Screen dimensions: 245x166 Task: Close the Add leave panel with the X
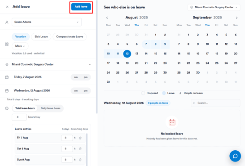coord(7,7)
